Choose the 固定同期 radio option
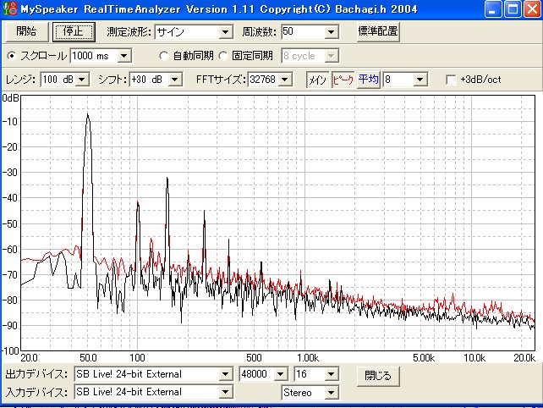This screenshot has width=543, height=408. pyautogui.click(x=224, y=56)
